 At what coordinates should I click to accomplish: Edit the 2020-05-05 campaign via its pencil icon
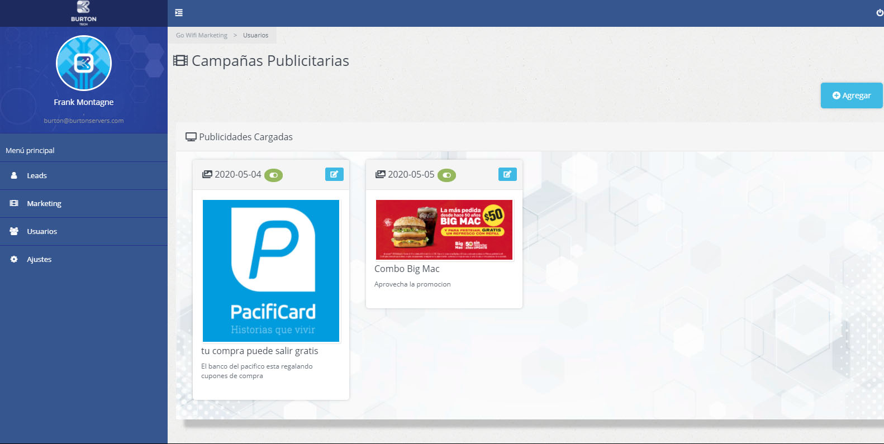click(507, 174)
